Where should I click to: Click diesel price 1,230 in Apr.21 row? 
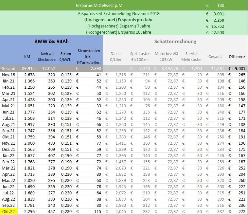tap(121, 100)
